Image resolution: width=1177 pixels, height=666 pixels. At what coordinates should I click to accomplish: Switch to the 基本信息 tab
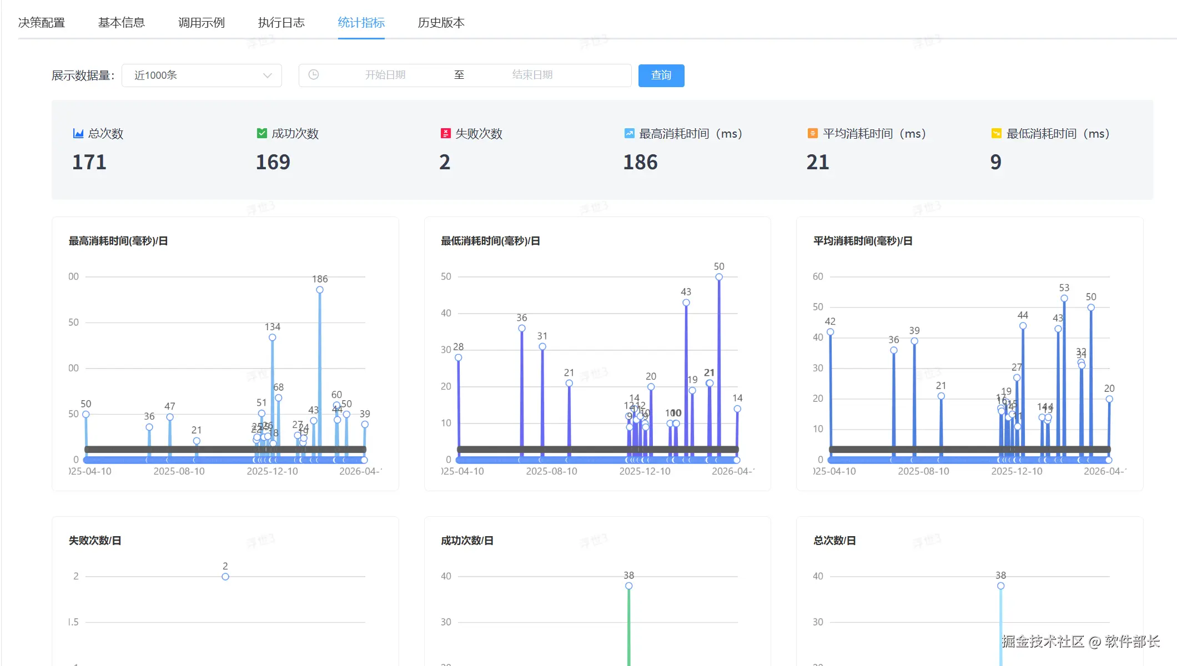pos(122,23)
